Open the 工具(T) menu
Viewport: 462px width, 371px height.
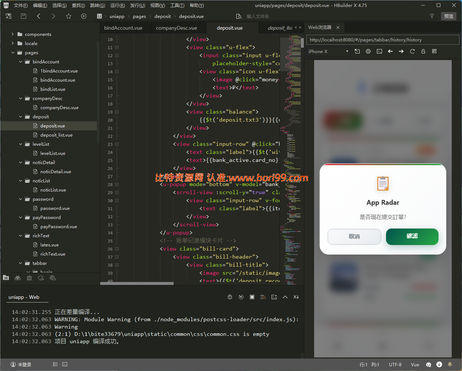tap(177, 5)
